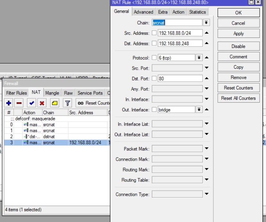Select masquerade rule number 3 row
Viewport: 266px width, 222px height.
(54, 142)
